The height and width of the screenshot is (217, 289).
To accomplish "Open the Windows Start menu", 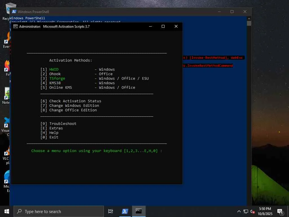I will (7, 211).
